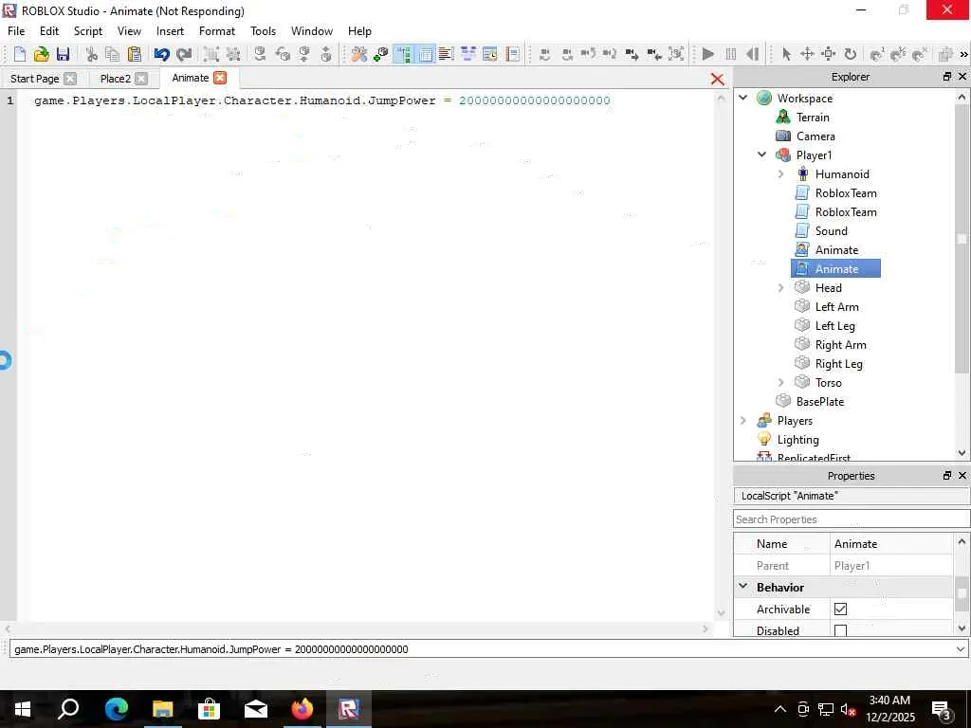Image resolution: width=971 pixels, height=728 pixels.
Task: Click the Cut scissors icon
Action: 92,54
